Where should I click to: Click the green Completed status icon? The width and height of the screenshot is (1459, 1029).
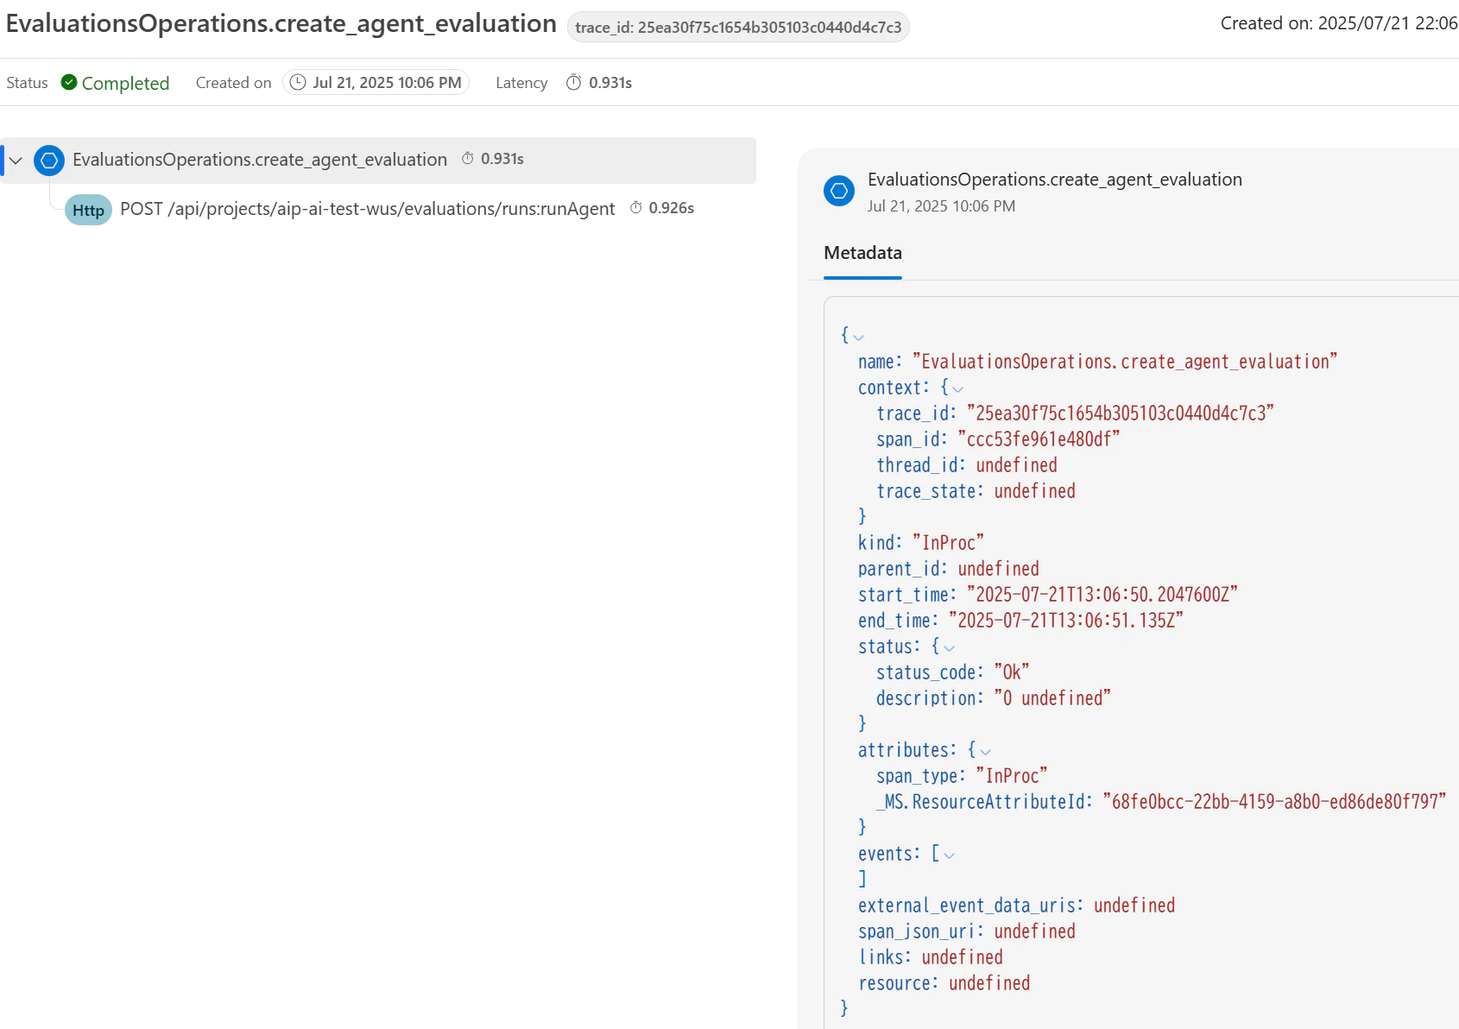69,82
